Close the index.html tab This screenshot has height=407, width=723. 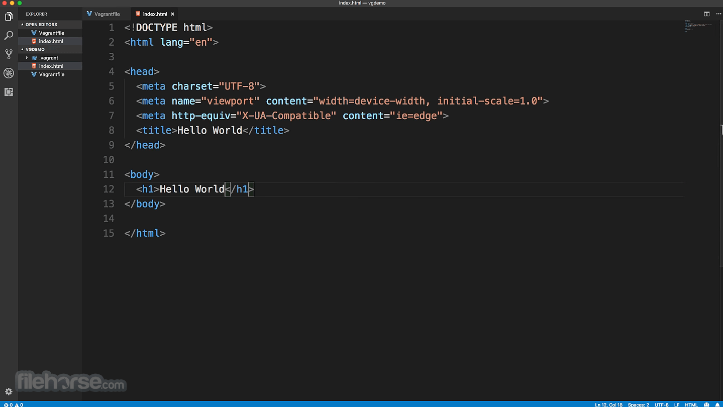173,14
